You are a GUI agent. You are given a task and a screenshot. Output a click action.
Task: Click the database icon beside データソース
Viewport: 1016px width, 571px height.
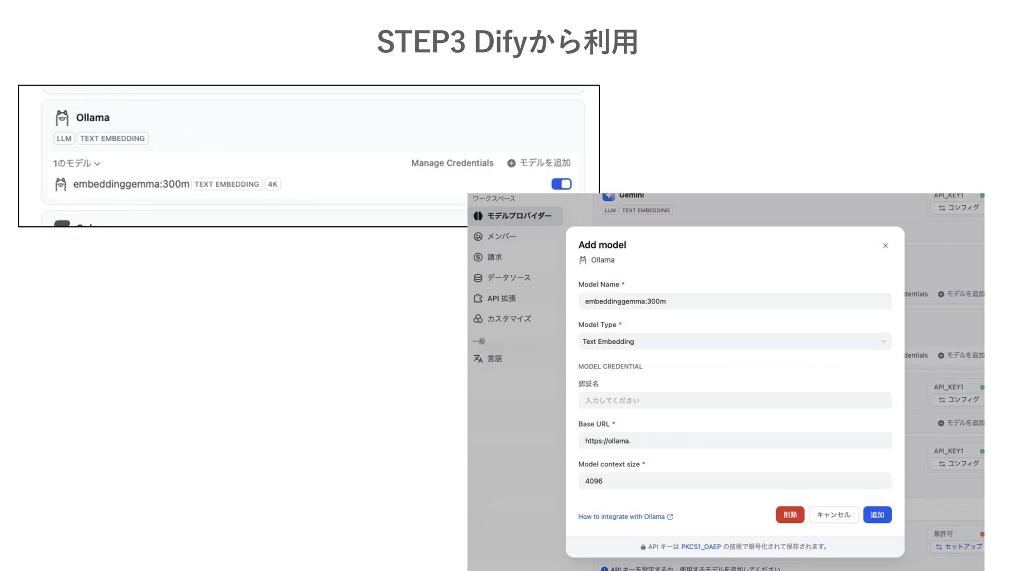click(478, 278)
